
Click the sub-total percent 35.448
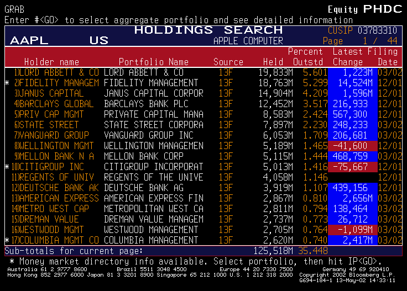point(313,251)
